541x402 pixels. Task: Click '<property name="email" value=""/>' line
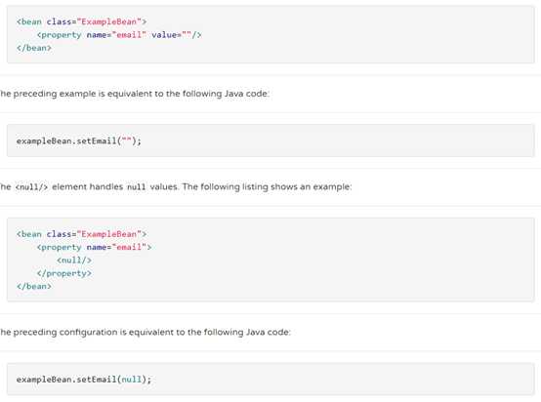119,35
